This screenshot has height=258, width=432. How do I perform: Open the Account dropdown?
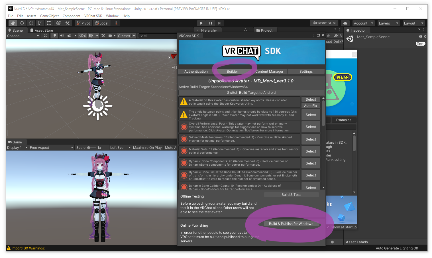click(x=363, y=23)
